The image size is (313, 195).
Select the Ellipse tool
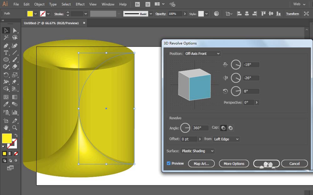pyautogui.click(x=6, y=60)
